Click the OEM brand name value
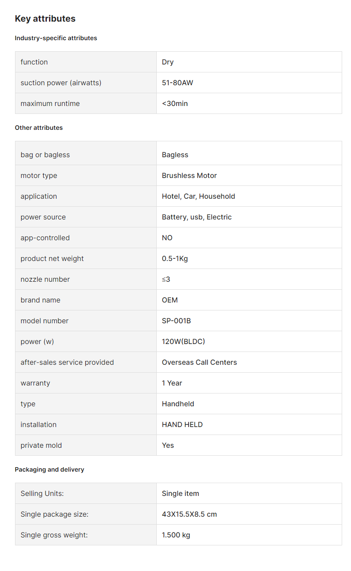 (170, 300)
